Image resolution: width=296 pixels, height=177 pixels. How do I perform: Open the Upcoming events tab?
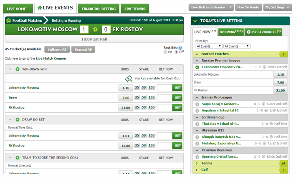coord(230,32)
